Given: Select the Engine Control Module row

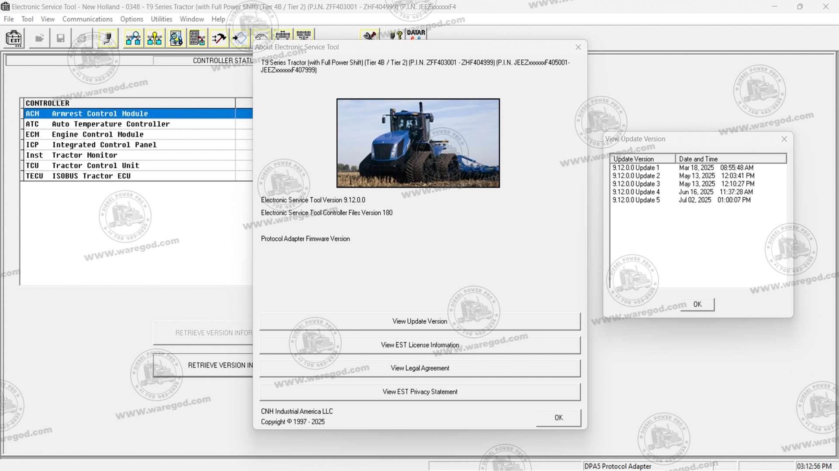Looking at the screenshot, I should point(97,134).
